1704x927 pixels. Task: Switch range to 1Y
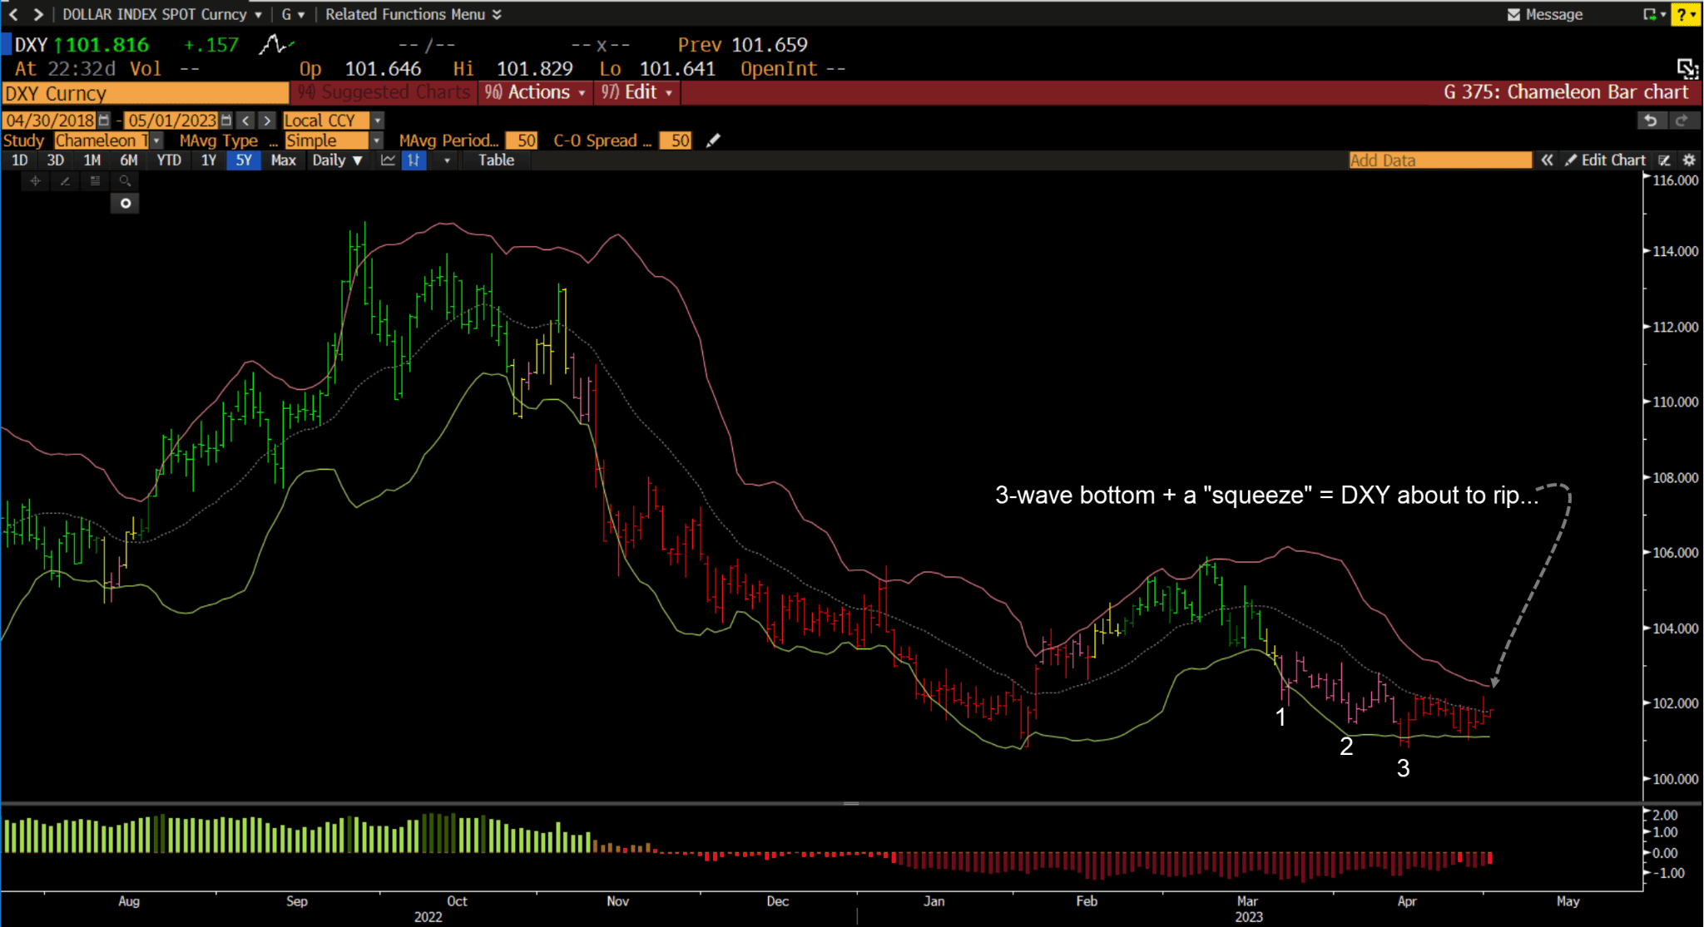208,160
